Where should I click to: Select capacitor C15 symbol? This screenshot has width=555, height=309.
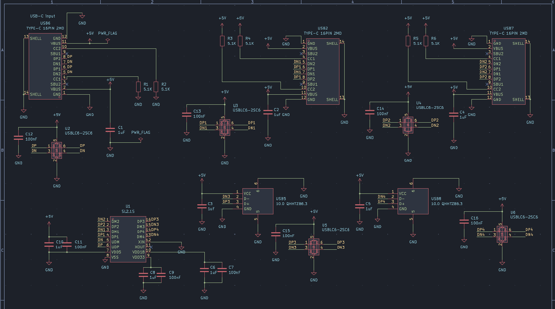[276, 234]
